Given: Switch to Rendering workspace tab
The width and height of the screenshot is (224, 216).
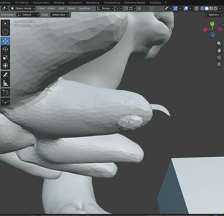Looking at the screenshot, I should [x=93, y=3].
